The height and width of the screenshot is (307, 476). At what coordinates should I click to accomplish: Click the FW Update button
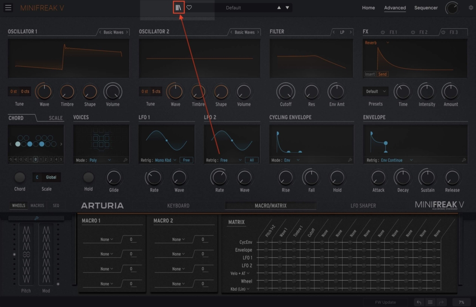click(x=385, y=302)
